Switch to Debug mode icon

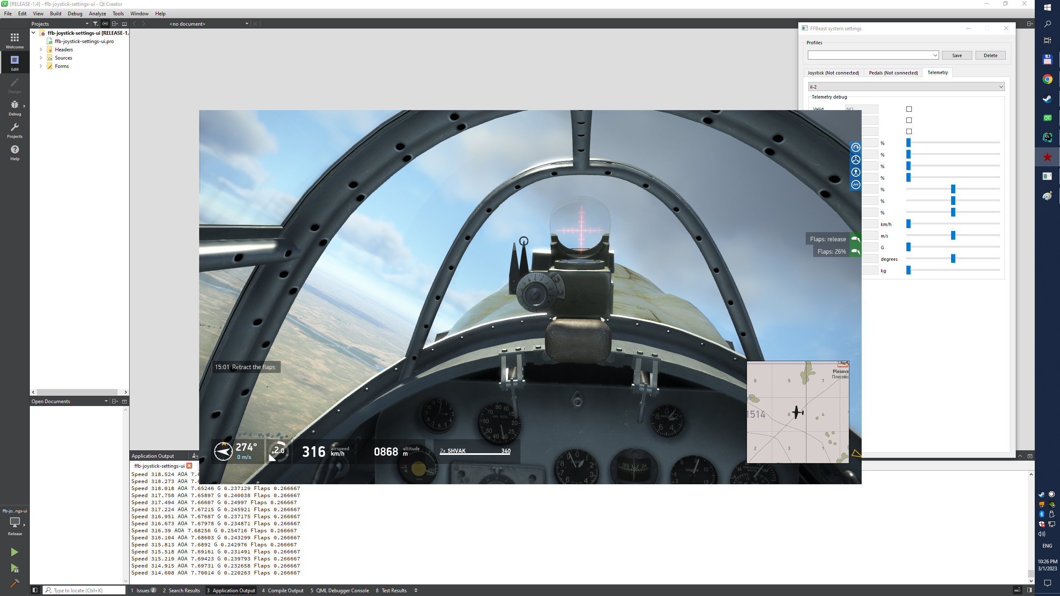[14, 108]
